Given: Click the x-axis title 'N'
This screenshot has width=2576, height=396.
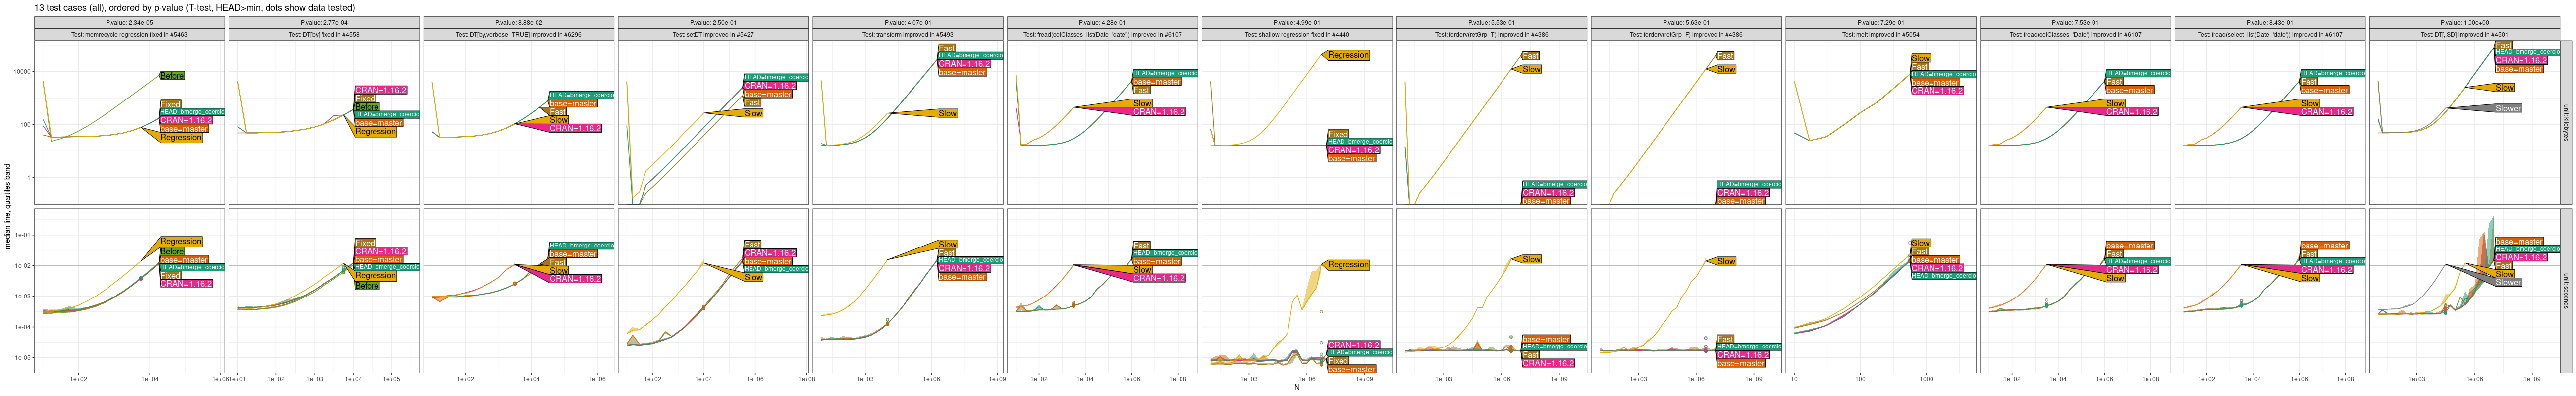Looking at the screenshot, I should pyautogui.click(x=1297, y=388).
